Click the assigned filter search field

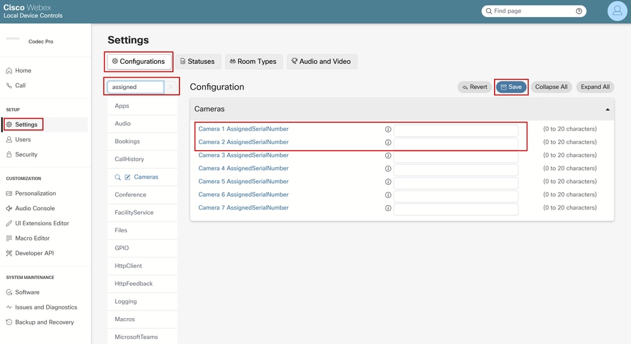pyautogui.click(x=135, y=87)
